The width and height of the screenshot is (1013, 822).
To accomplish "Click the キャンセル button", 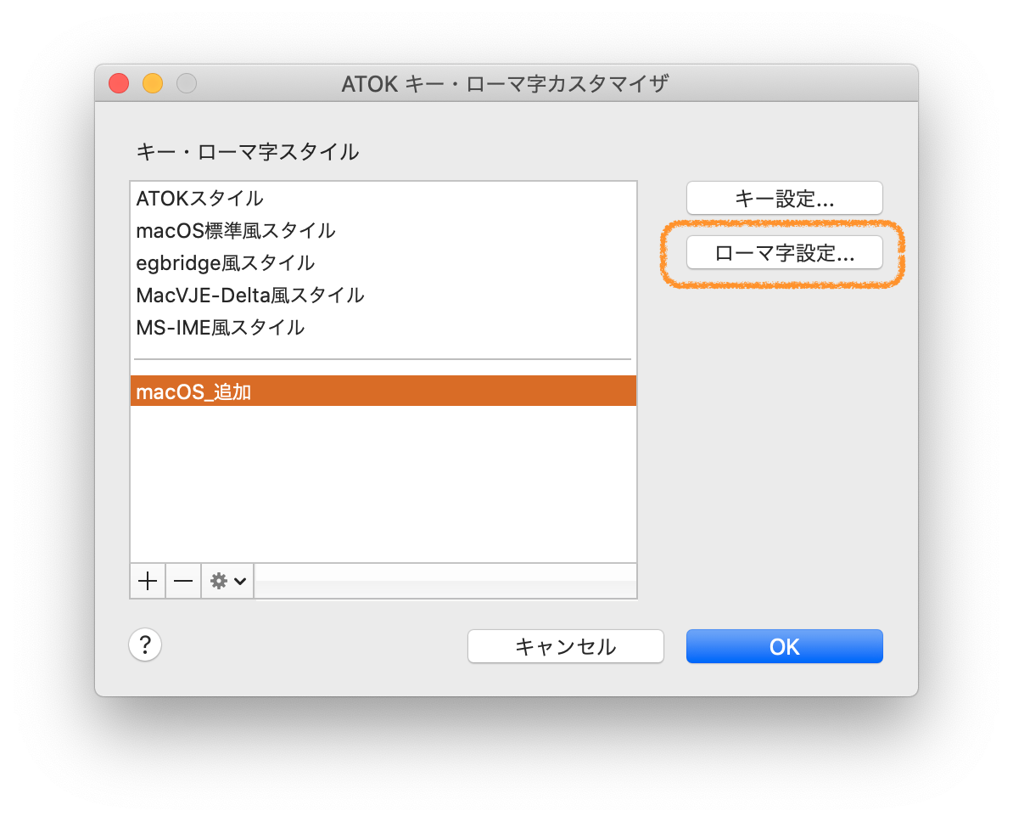I will (565, 646).
